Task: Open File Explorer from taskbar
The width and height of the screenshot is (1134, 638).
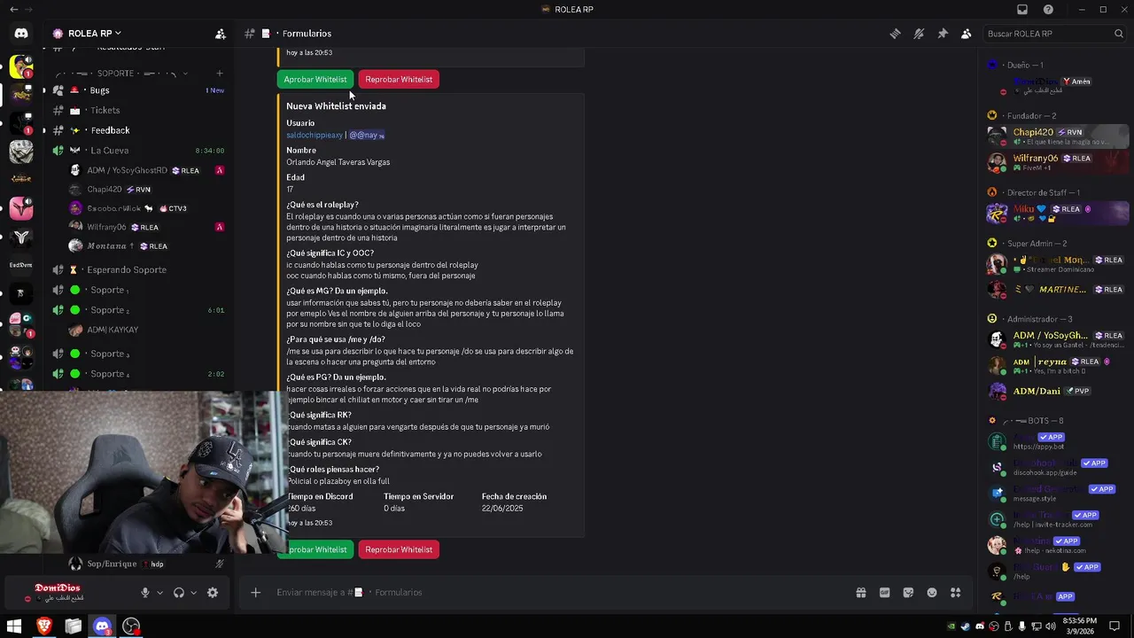Action: [x=74, y=626]
